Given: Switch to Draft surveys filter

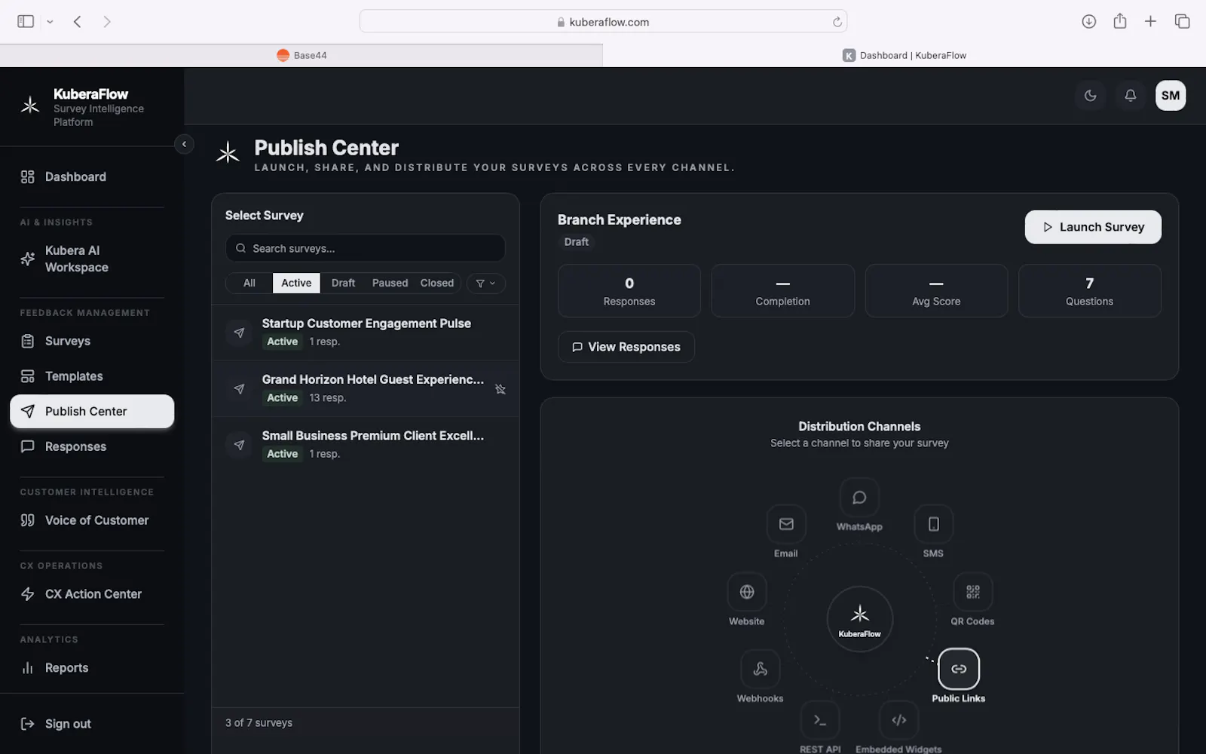Looking at the screenshot, I should (343, 283).
